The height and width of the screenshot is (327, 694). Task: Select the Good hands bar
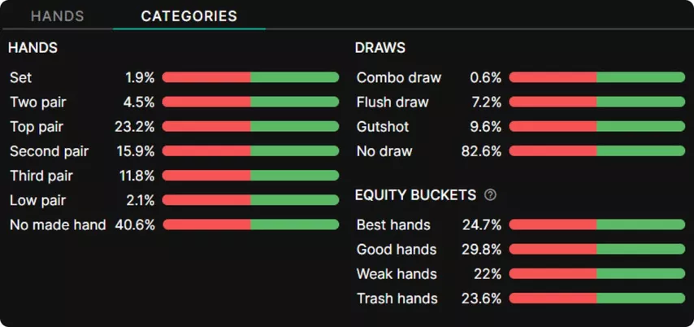(x=597, y=249)
